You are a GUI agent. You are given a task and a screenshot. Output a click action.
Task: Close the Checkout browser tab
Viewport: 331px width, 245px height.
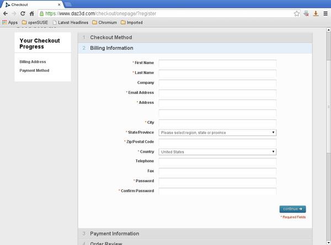[x=59, y=4]
